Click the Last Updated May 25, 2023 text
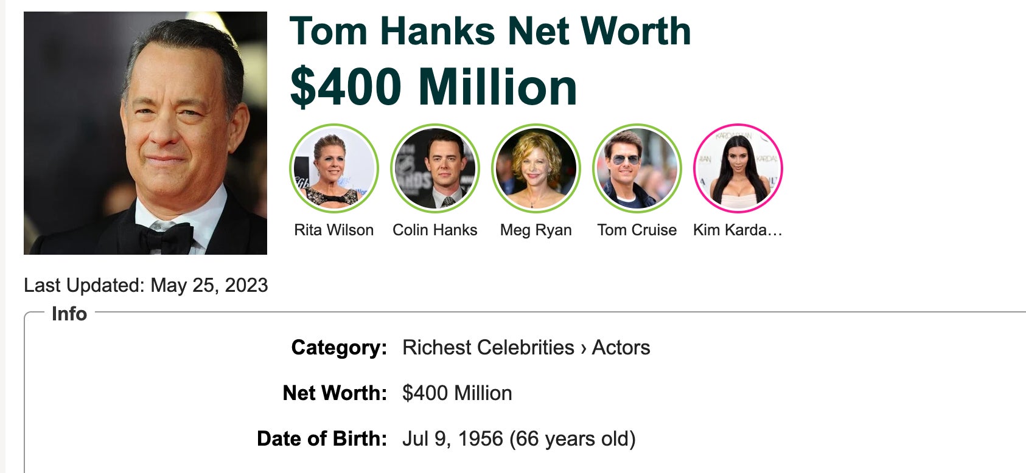 tap(146, 285)
